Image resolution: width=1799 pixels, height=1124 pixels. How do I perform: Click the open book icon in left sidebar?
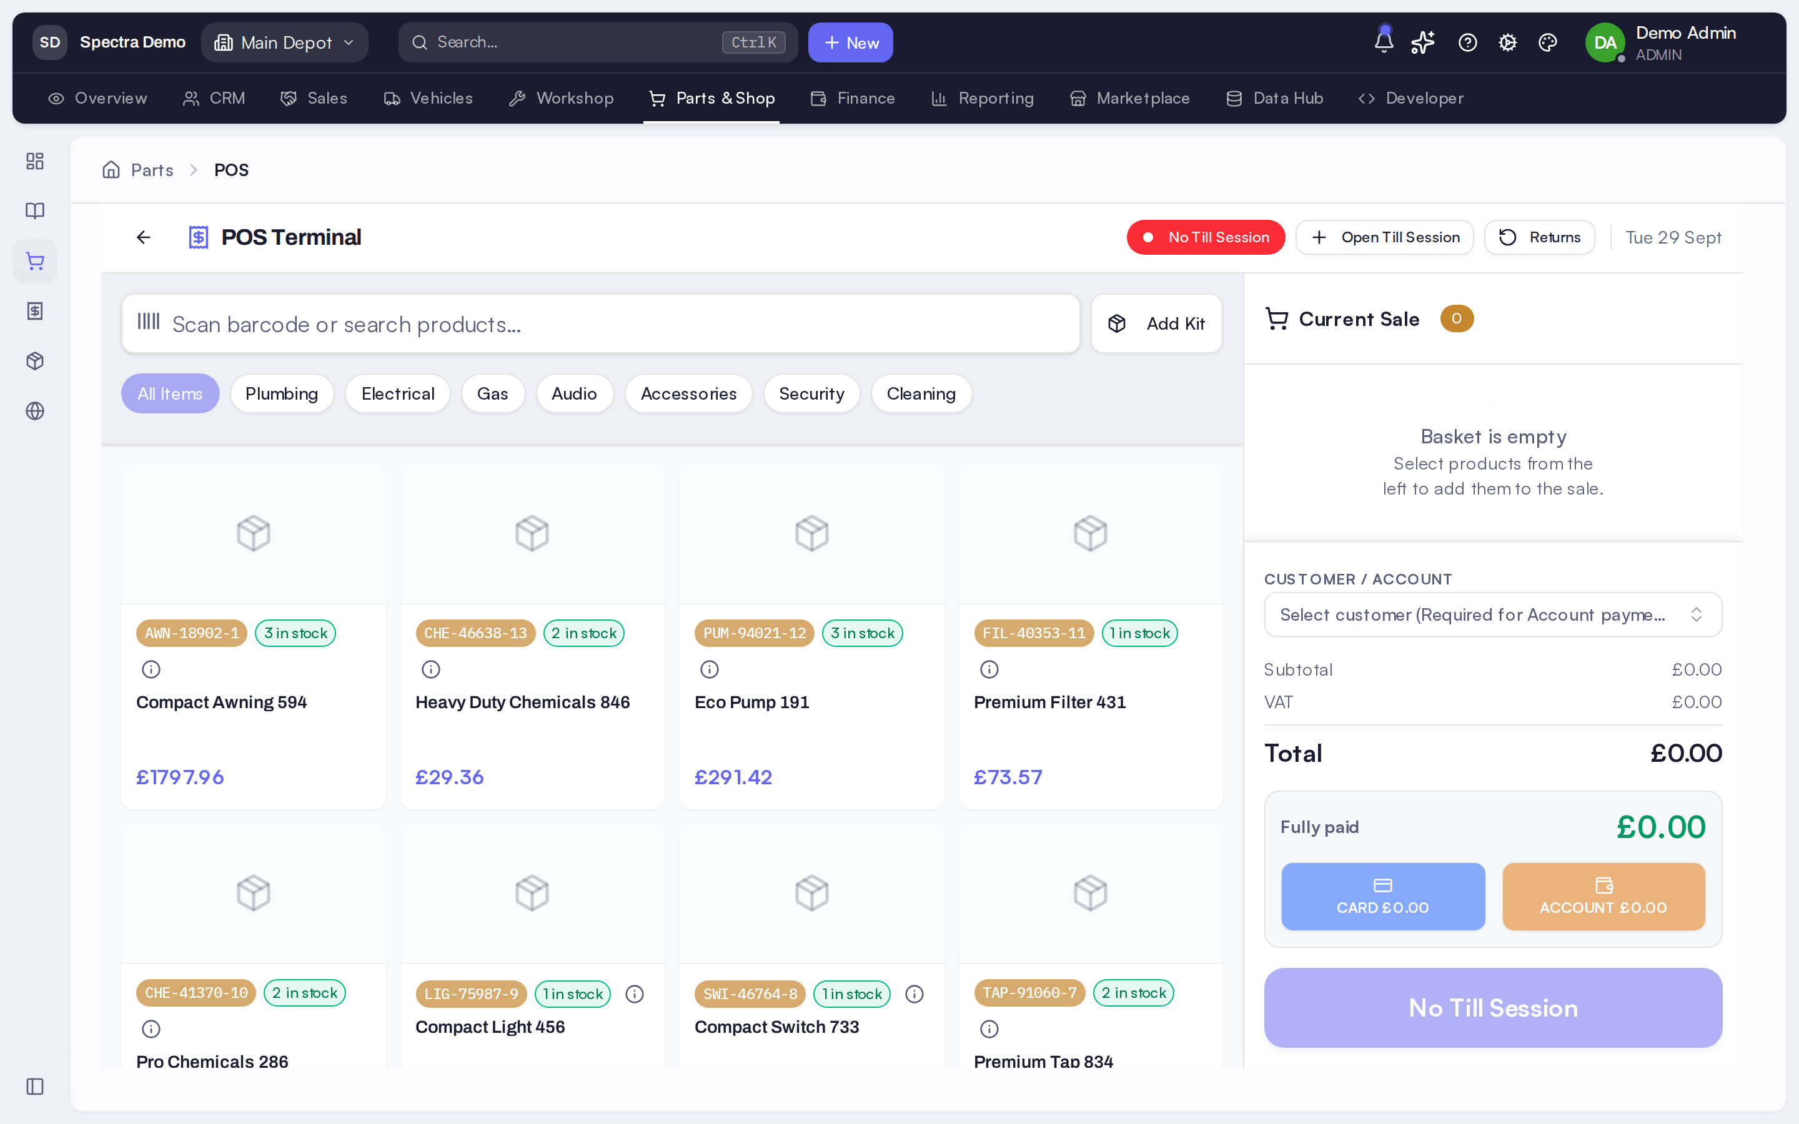click(x=35, y=211)
